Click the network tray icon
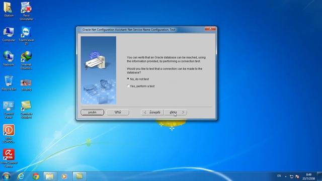 pos(291,176)
